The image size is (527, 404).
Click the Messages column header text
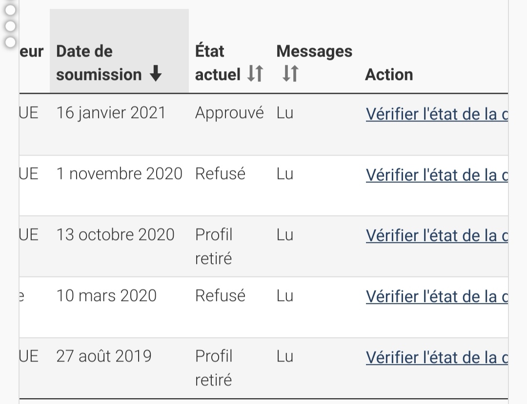(314, 51)
